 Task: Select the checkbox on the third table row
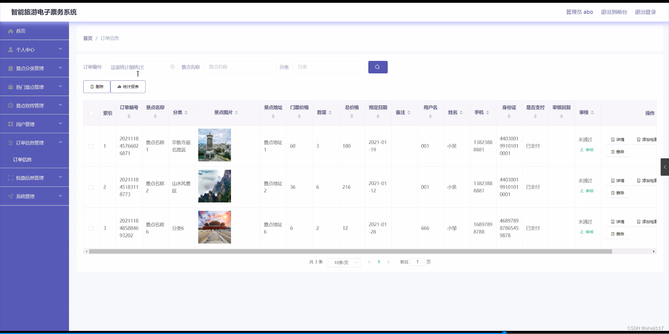91,228
